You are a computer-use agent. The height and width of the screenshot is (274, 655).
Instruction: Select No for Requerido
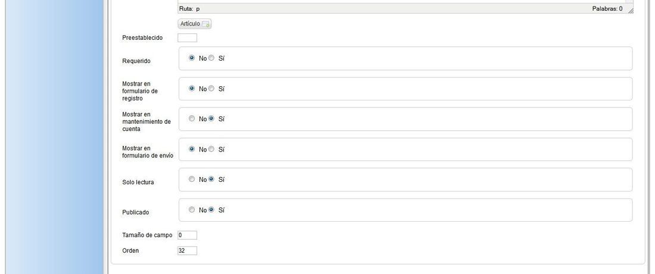coord(192,58)
